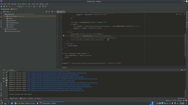This screenshot has height=105, width=188.
Task: Toggle scroll to end in the Run console
Action: tap(6, 80)
